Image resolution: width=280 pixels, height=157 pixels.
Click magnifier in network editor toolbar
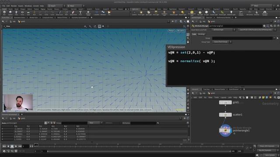tap(275, 98)
